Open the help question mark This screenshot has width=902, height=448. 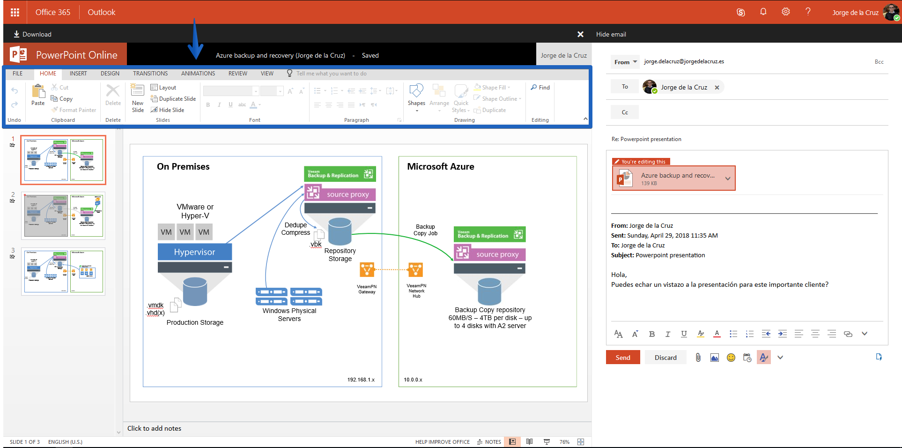click(x=808, y=12)
